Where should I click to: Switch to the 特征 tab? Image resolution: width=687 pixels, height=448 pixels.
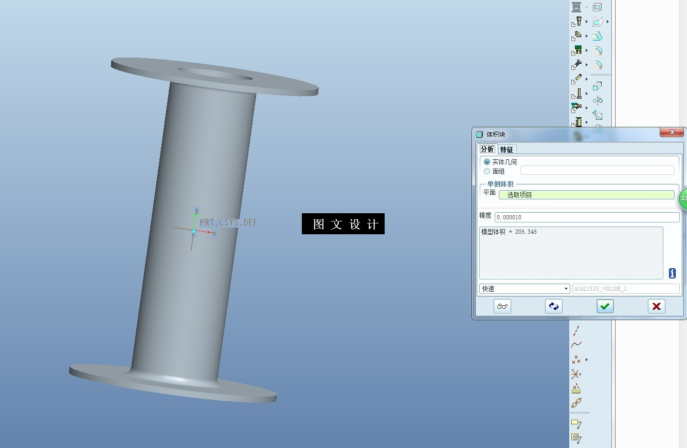507,150
